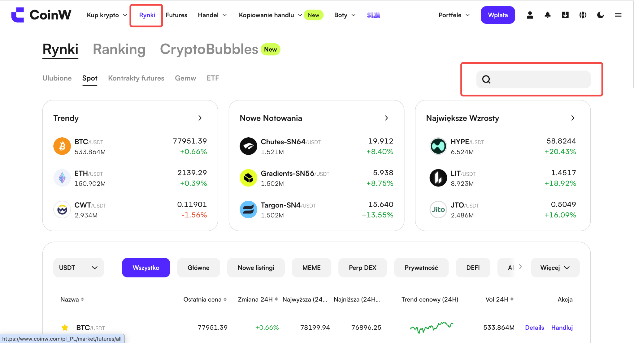The image size is (634, 343).
Task: Expand the Największe Wzrosty arrow
Action: tap(573, 118)
